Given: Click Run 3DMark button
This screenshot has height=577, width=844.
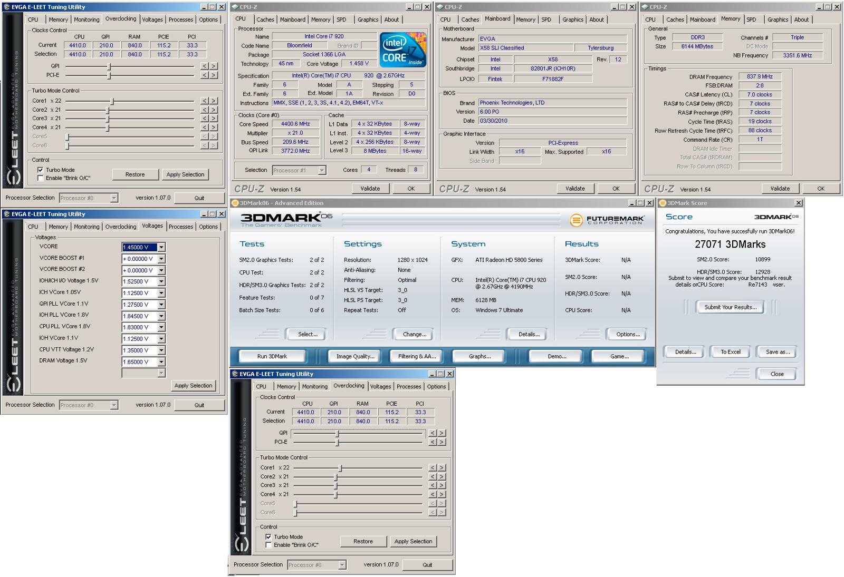Looking at the screenshot, I should pos(272,356).
